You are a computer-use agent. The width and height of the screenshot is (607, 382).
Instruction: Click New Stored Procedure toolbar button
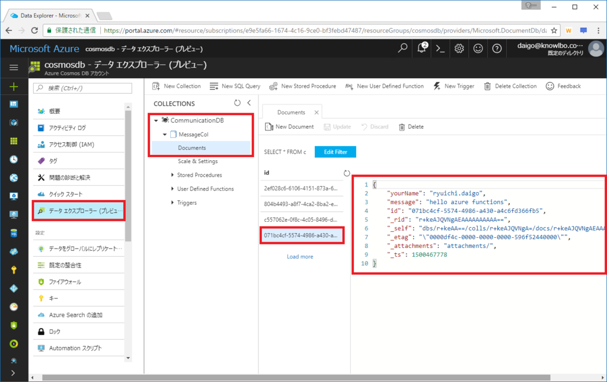(x=303, y=86)
